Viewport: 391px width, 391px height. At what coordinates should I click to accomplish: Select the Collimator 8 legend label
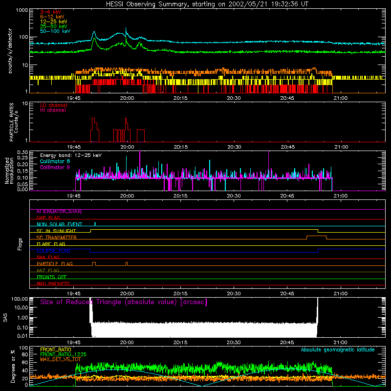point(55,161)
